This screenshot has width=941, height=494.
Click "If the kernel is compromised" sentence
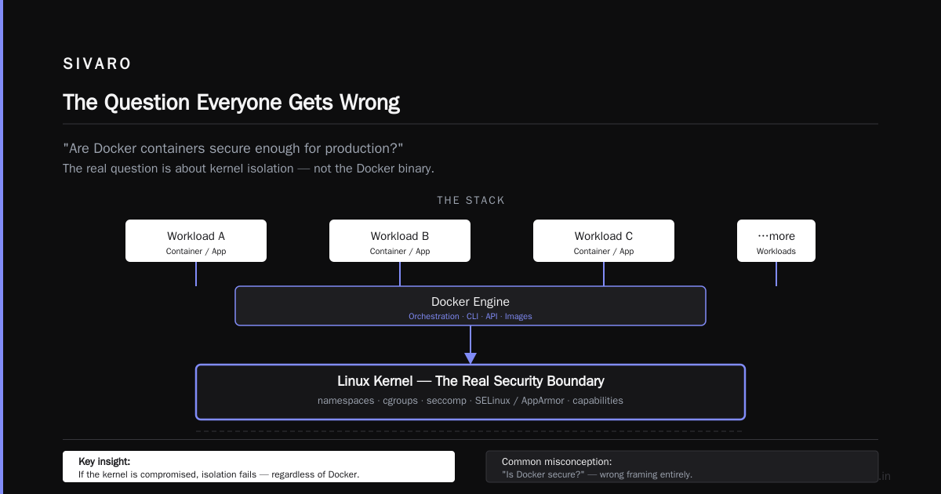pyautogui.click(x=219, y=474)
